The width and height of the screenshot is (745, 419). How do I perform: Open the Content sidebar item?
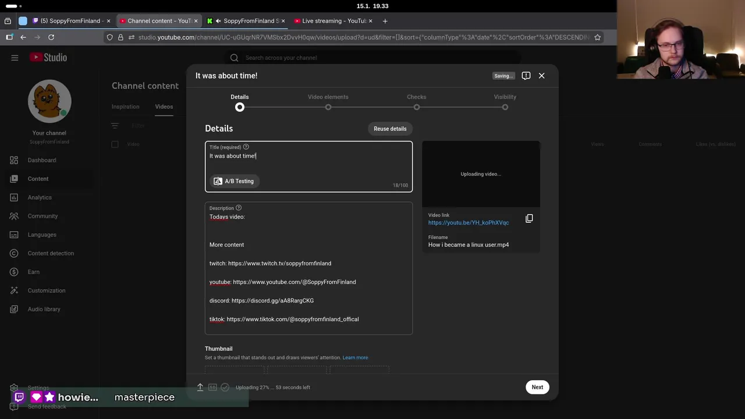pyautogui.click(x=38, y=179)
